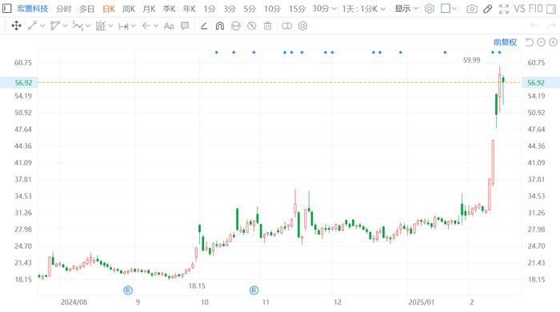Delete drawings with trash can icon
Screen dimensions: 560x312
click(267, 26)
